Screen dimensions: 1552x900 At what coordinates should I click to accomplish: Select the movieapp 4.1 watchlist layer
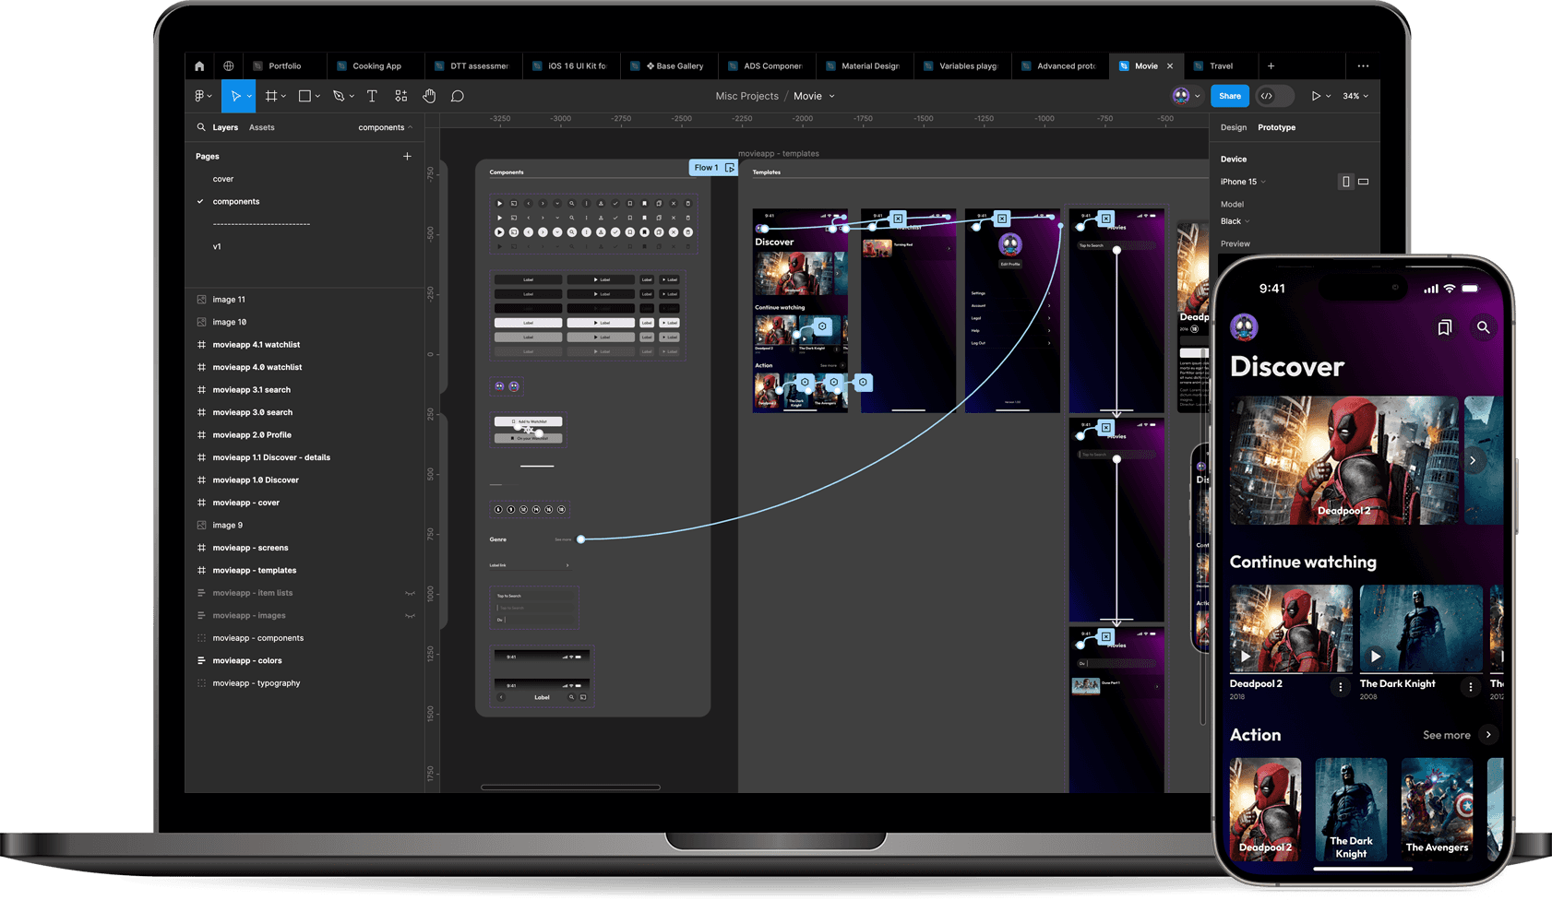[x=257, y=345]
